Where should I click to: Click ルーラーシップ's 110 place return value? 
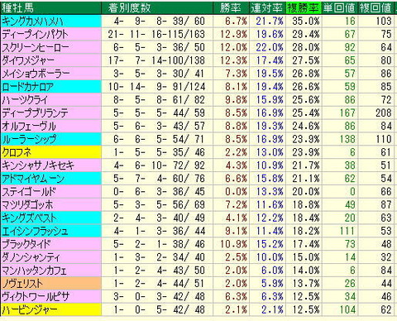click(x=383, y=139)
